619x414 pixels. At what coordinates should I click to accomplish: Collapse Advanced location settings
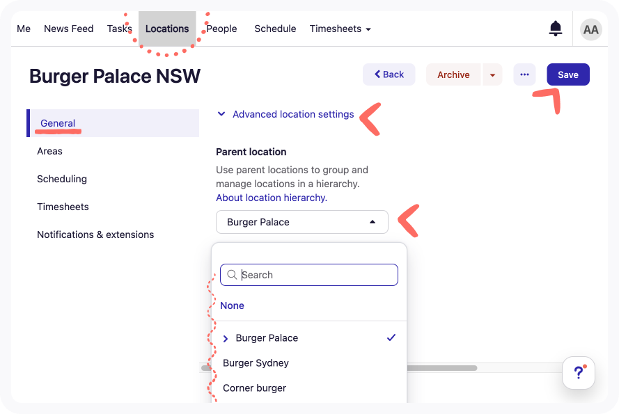(285, 114)
